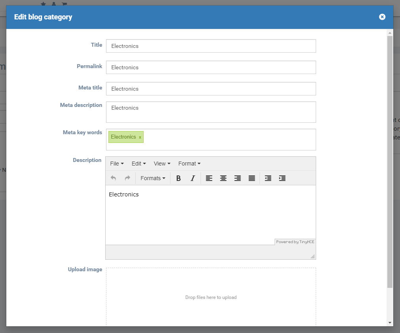
Task: Click the Description field label
Action: (x=87, y=160)
